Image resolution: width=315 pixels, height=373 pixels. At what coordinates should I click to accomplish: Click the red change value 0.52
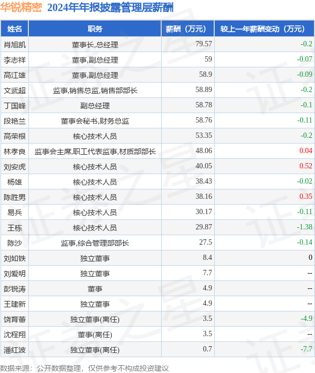click(x=306, y=166)
